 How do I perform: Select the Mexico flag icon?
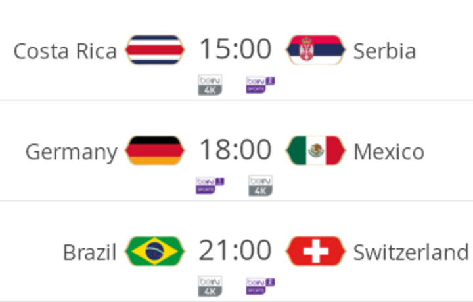click(x=315, y=151)
